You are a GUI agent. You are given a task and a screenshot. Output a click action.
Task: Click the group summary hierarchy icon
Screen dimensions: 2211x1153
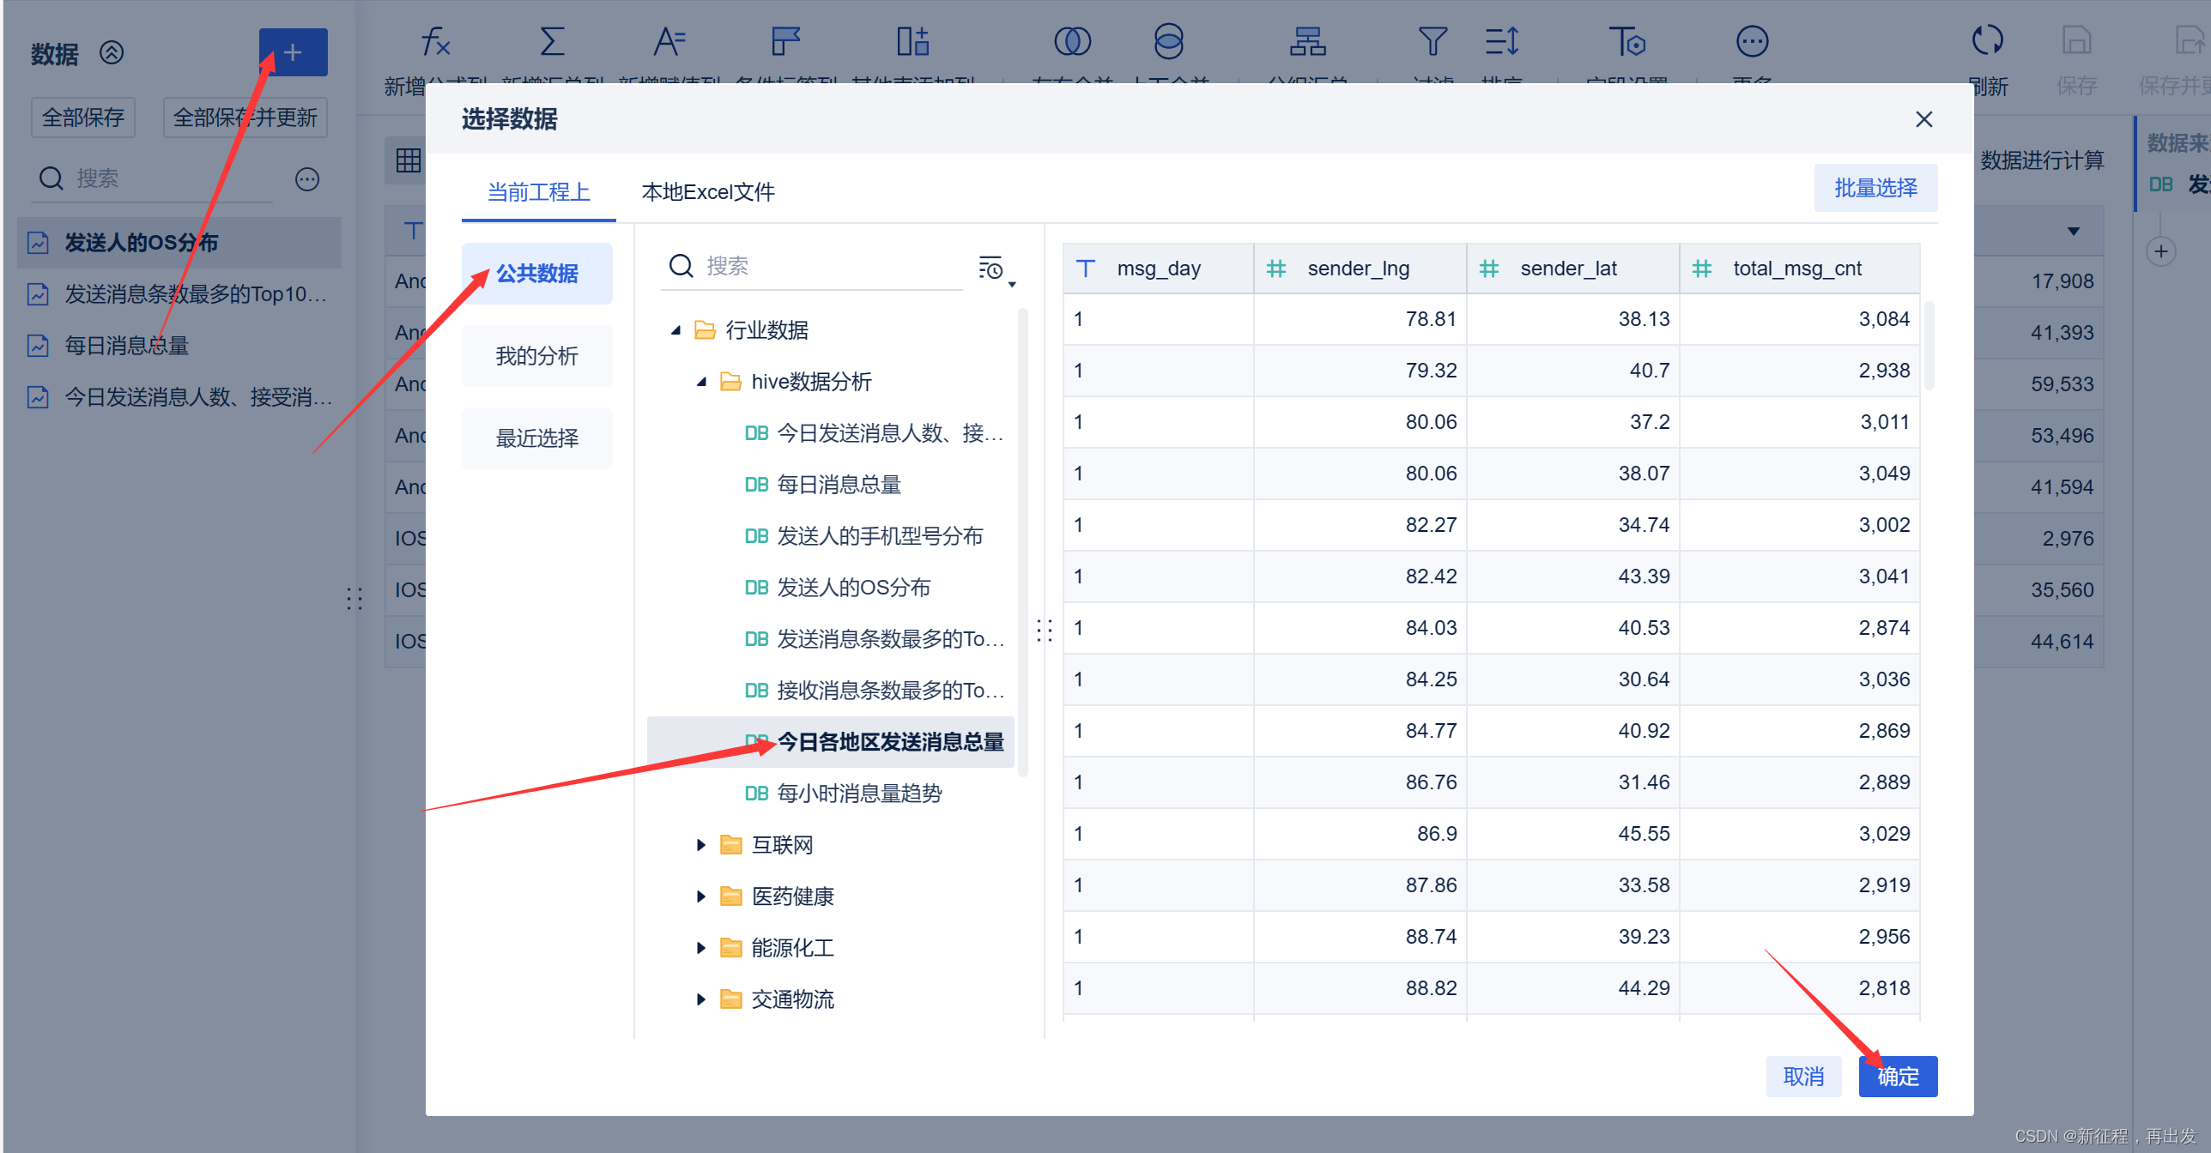1307,41
